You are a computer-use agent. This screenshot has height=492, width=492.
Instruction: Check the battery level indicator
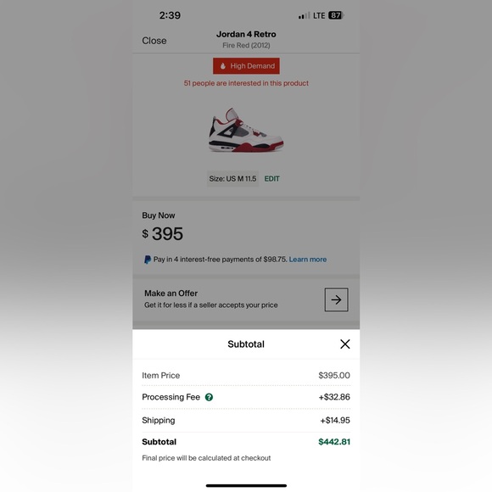click(336, 15)
